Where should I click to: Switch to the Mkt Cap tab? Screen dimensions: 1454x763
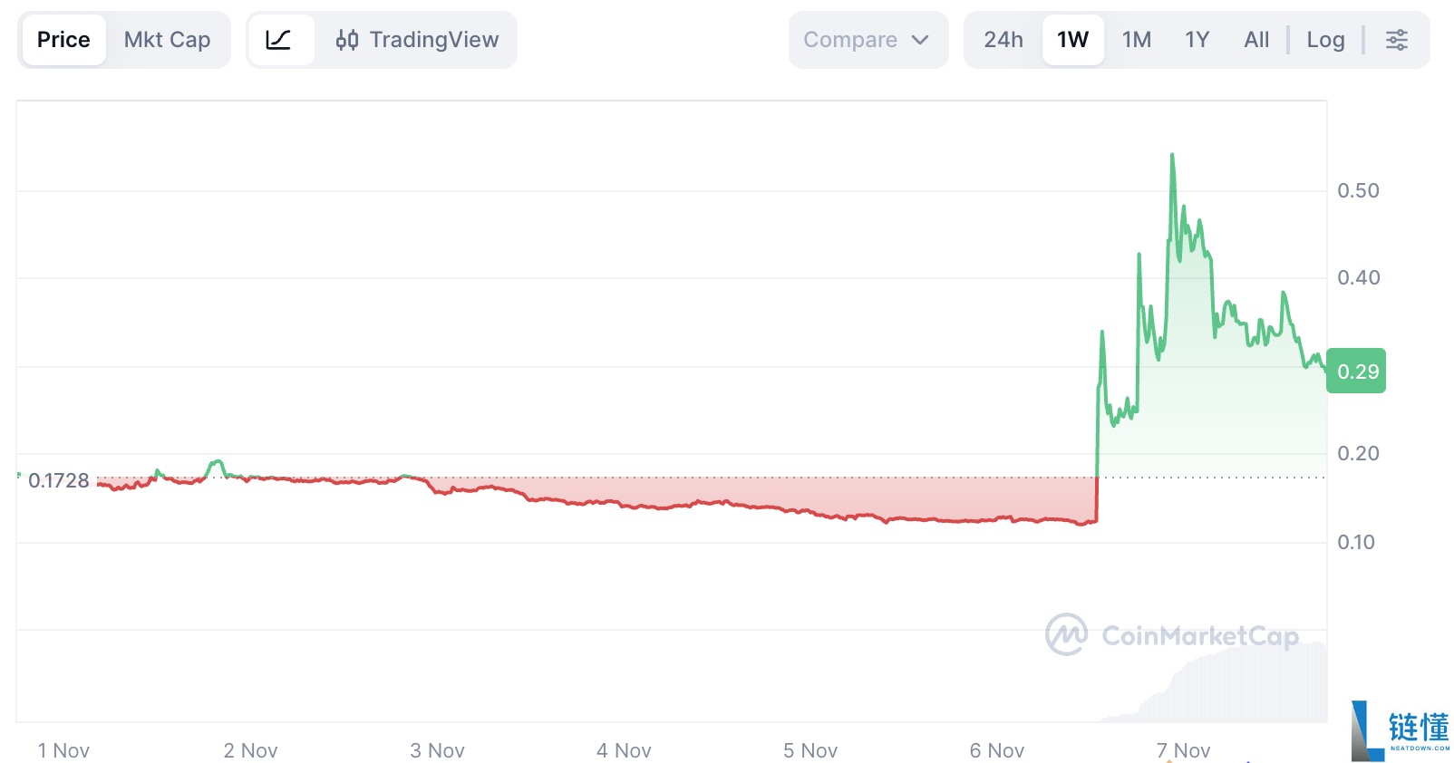coord(167,40)
